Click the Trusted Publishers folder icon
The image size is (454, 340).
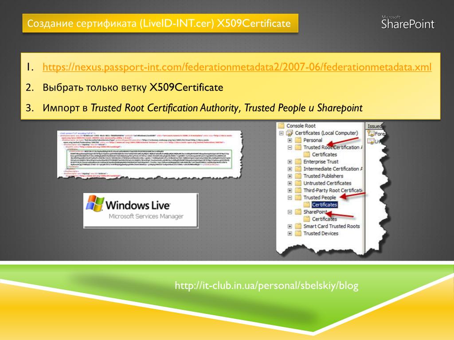[298, 176]
